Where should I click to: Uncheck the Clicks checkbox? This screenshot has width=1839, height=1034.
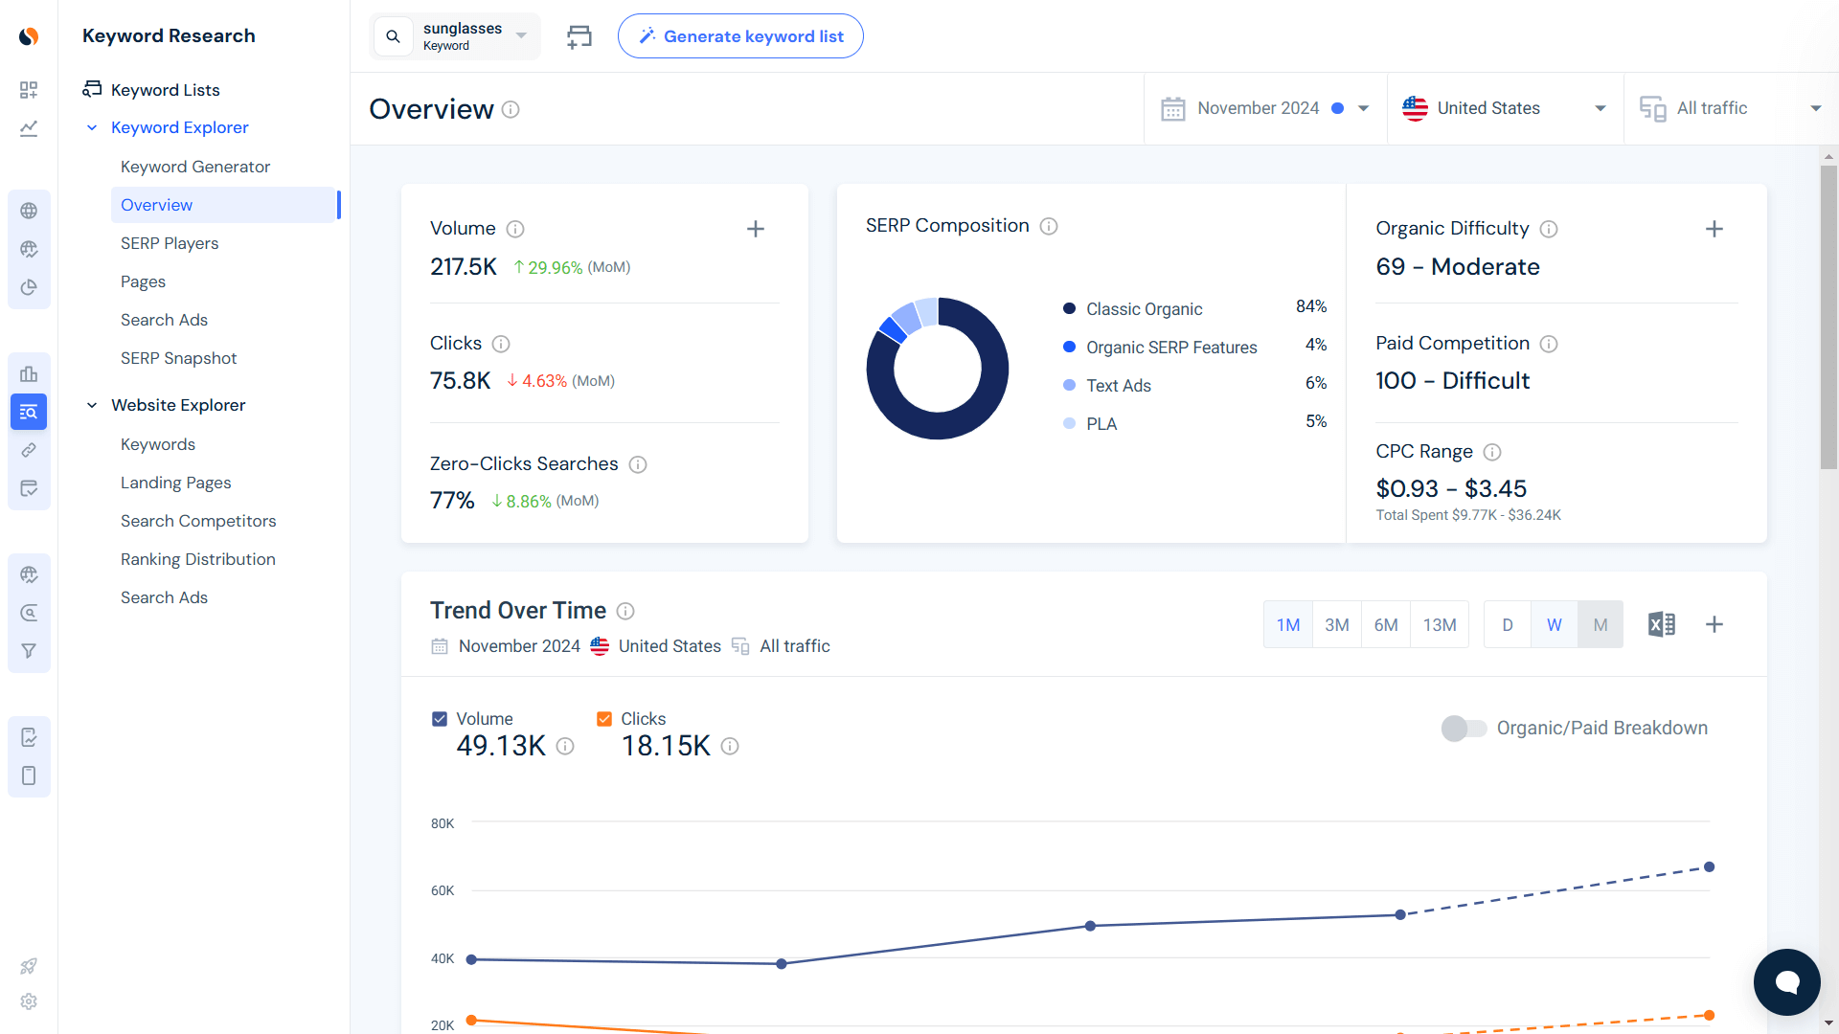[604, 718]
